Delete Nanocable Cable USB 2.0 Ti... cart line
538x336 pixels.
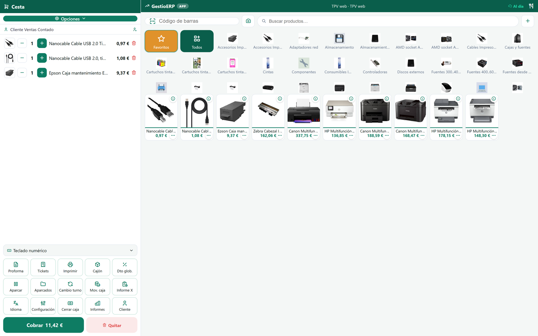(134, 43)
